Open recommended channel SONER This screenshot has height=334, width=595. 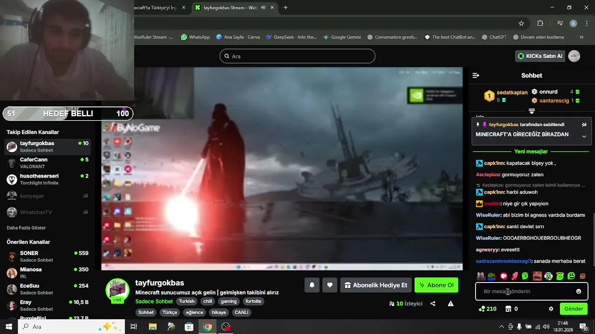point(47,257)
